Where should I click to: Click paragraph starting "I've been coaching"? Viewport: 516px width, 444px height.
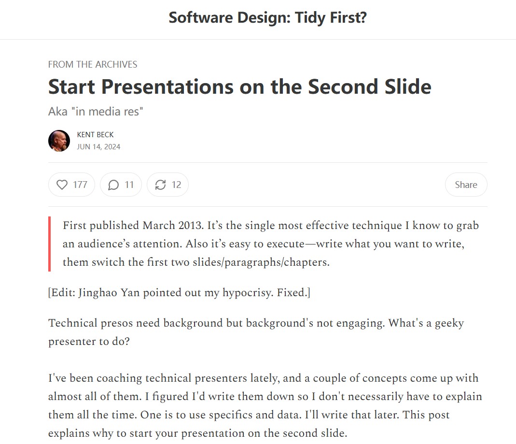point(265,405)
